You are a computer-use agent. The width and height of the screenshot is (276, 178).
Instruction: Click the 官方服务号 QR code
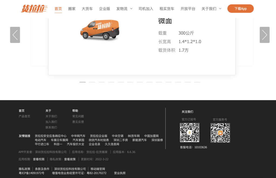pos(220,133)
